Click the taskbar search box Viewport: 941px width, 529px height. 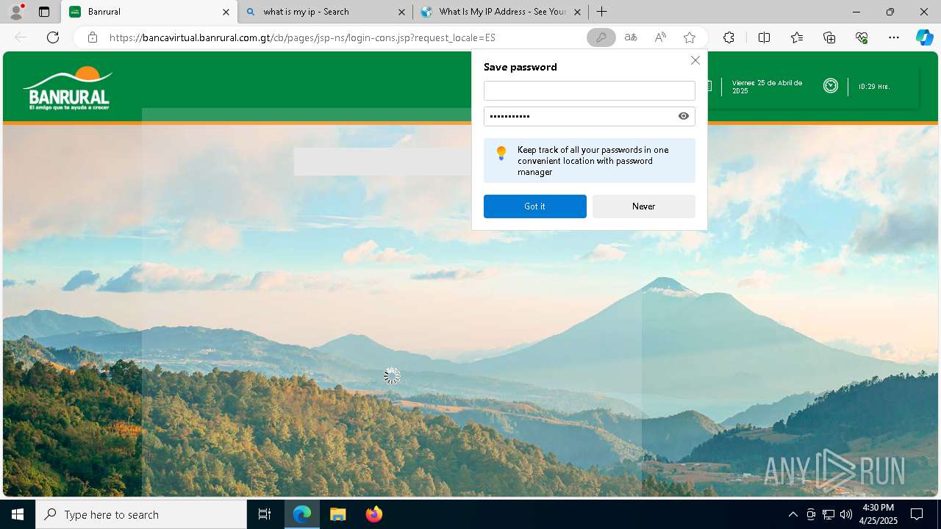(x=141, y=514)
